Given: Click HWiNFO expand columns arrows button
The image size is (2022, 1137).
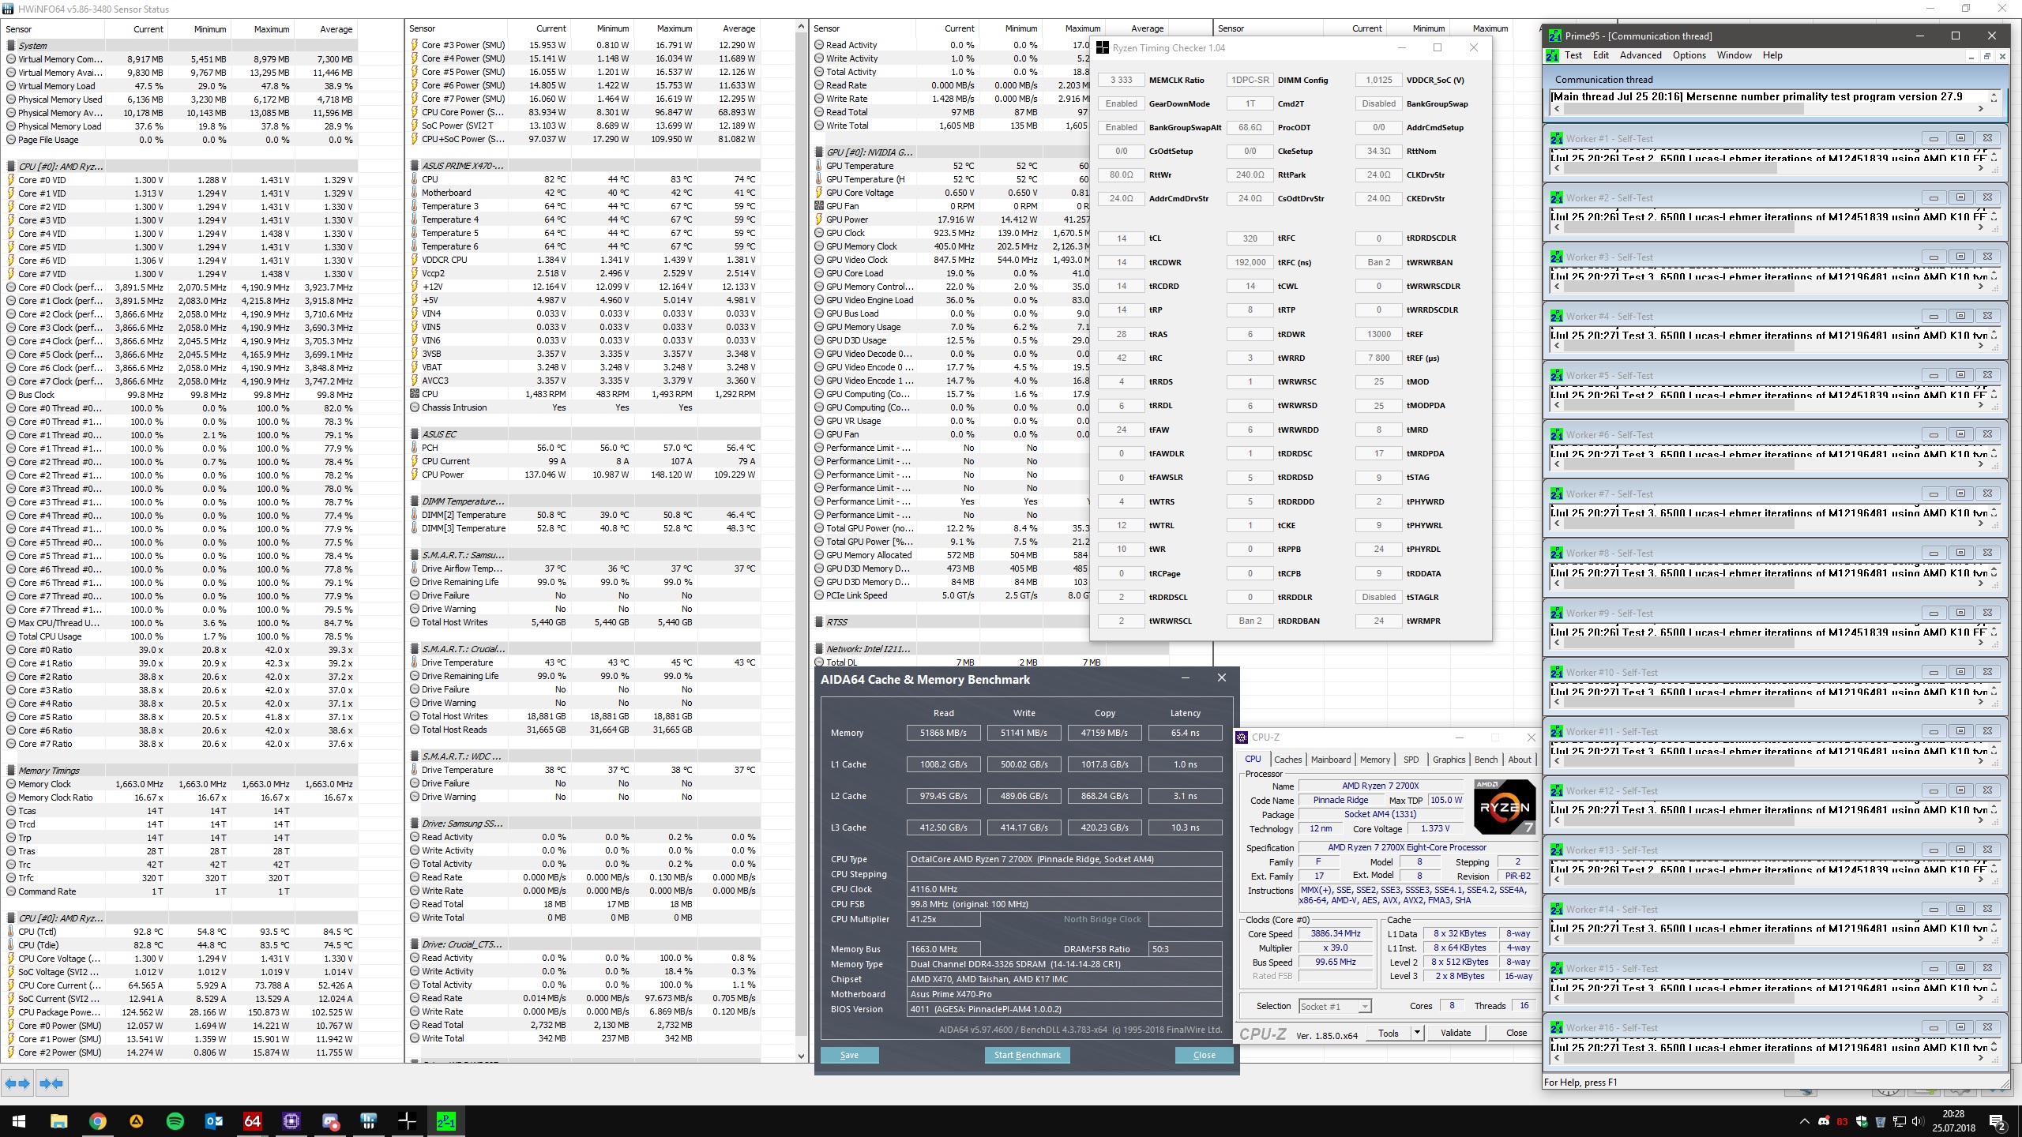Looking at the screenshot, I should click(17, 1083).
